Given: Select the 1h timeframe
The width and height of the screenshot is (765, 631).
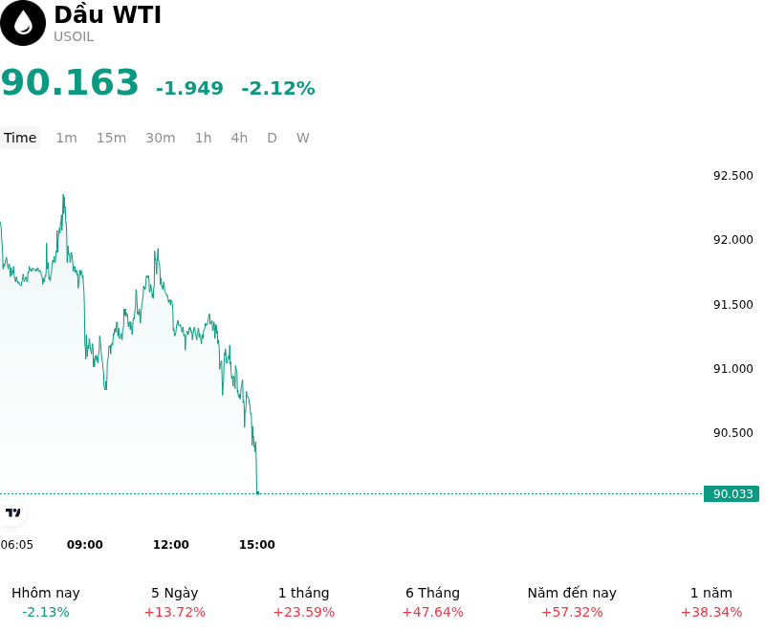Looking at the screenshot, I should pyautogui.click(x=204, y=138).
